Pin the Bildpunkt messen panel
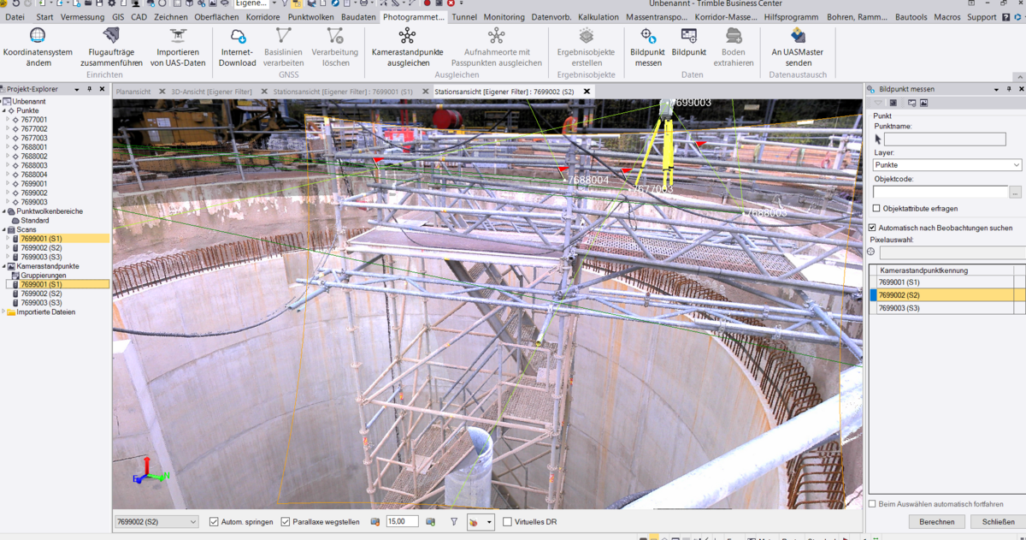This screenshot has width=1026, height=540. (x=1010, y=89)
